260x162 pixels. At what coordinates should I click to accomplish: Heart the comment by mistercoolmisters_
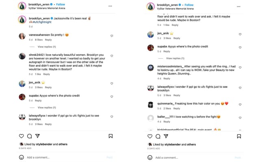240,68
